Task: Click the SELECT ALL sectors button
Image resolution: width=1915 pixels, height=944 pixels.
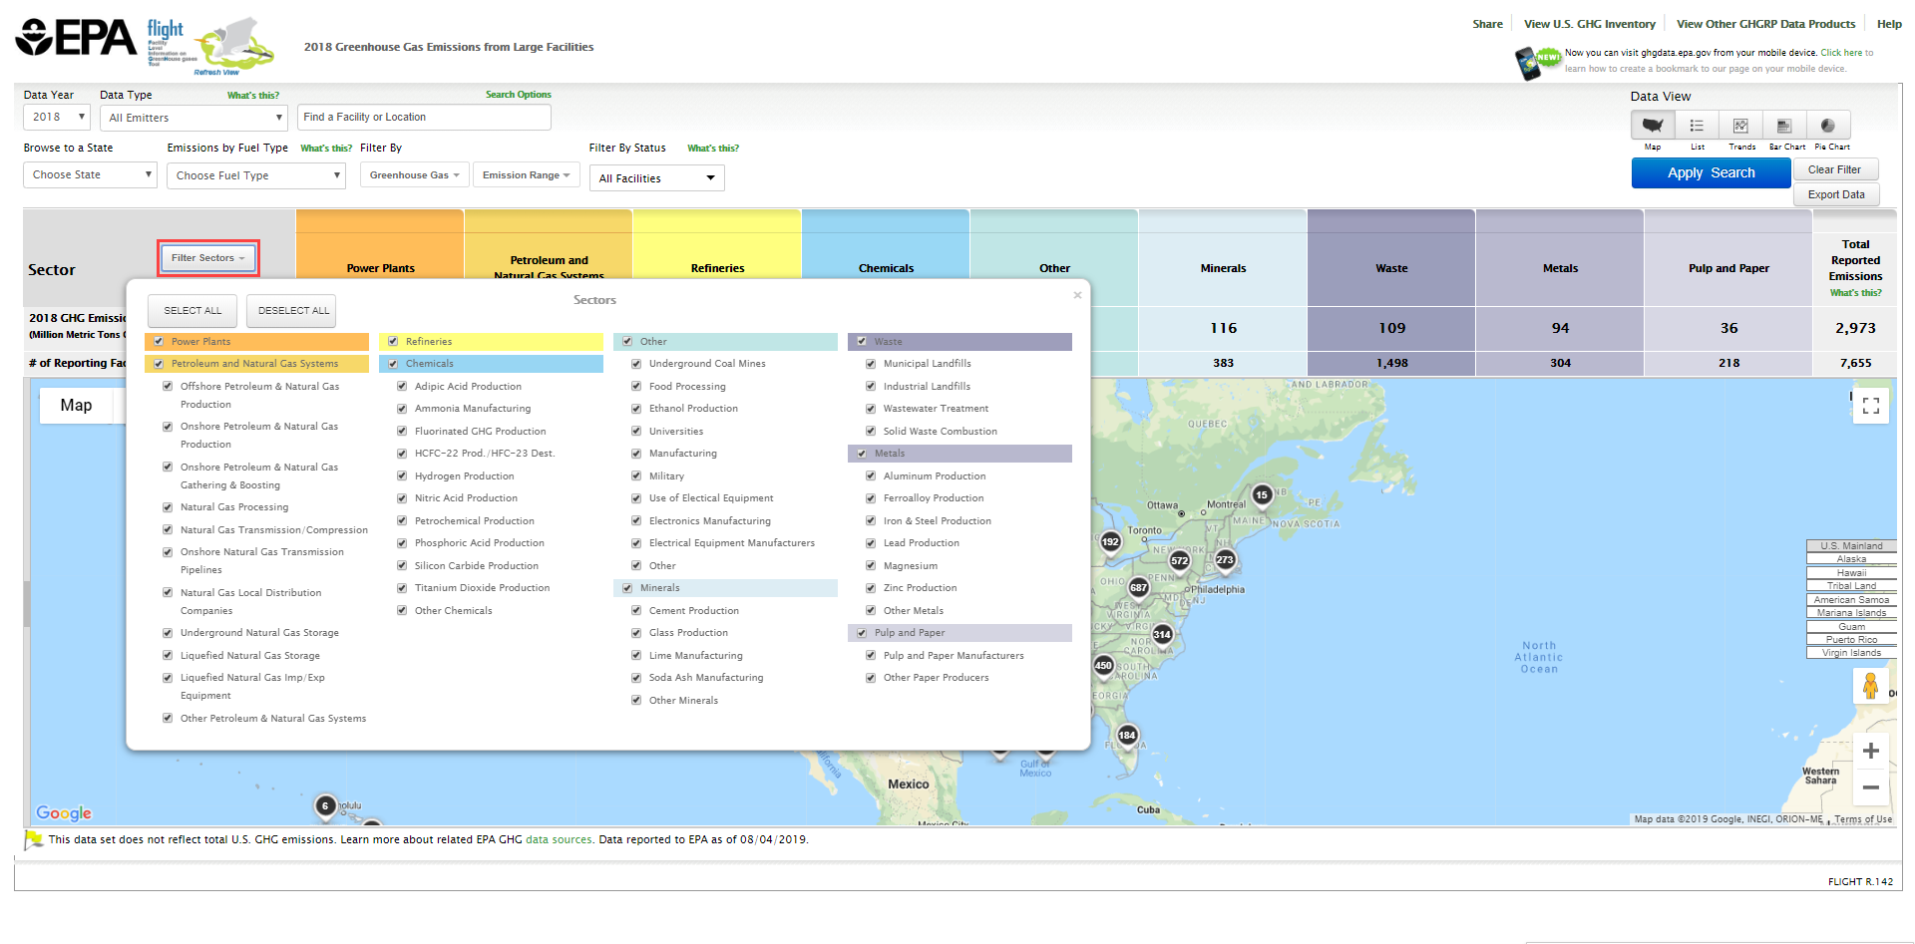Action: click(192, 311)
